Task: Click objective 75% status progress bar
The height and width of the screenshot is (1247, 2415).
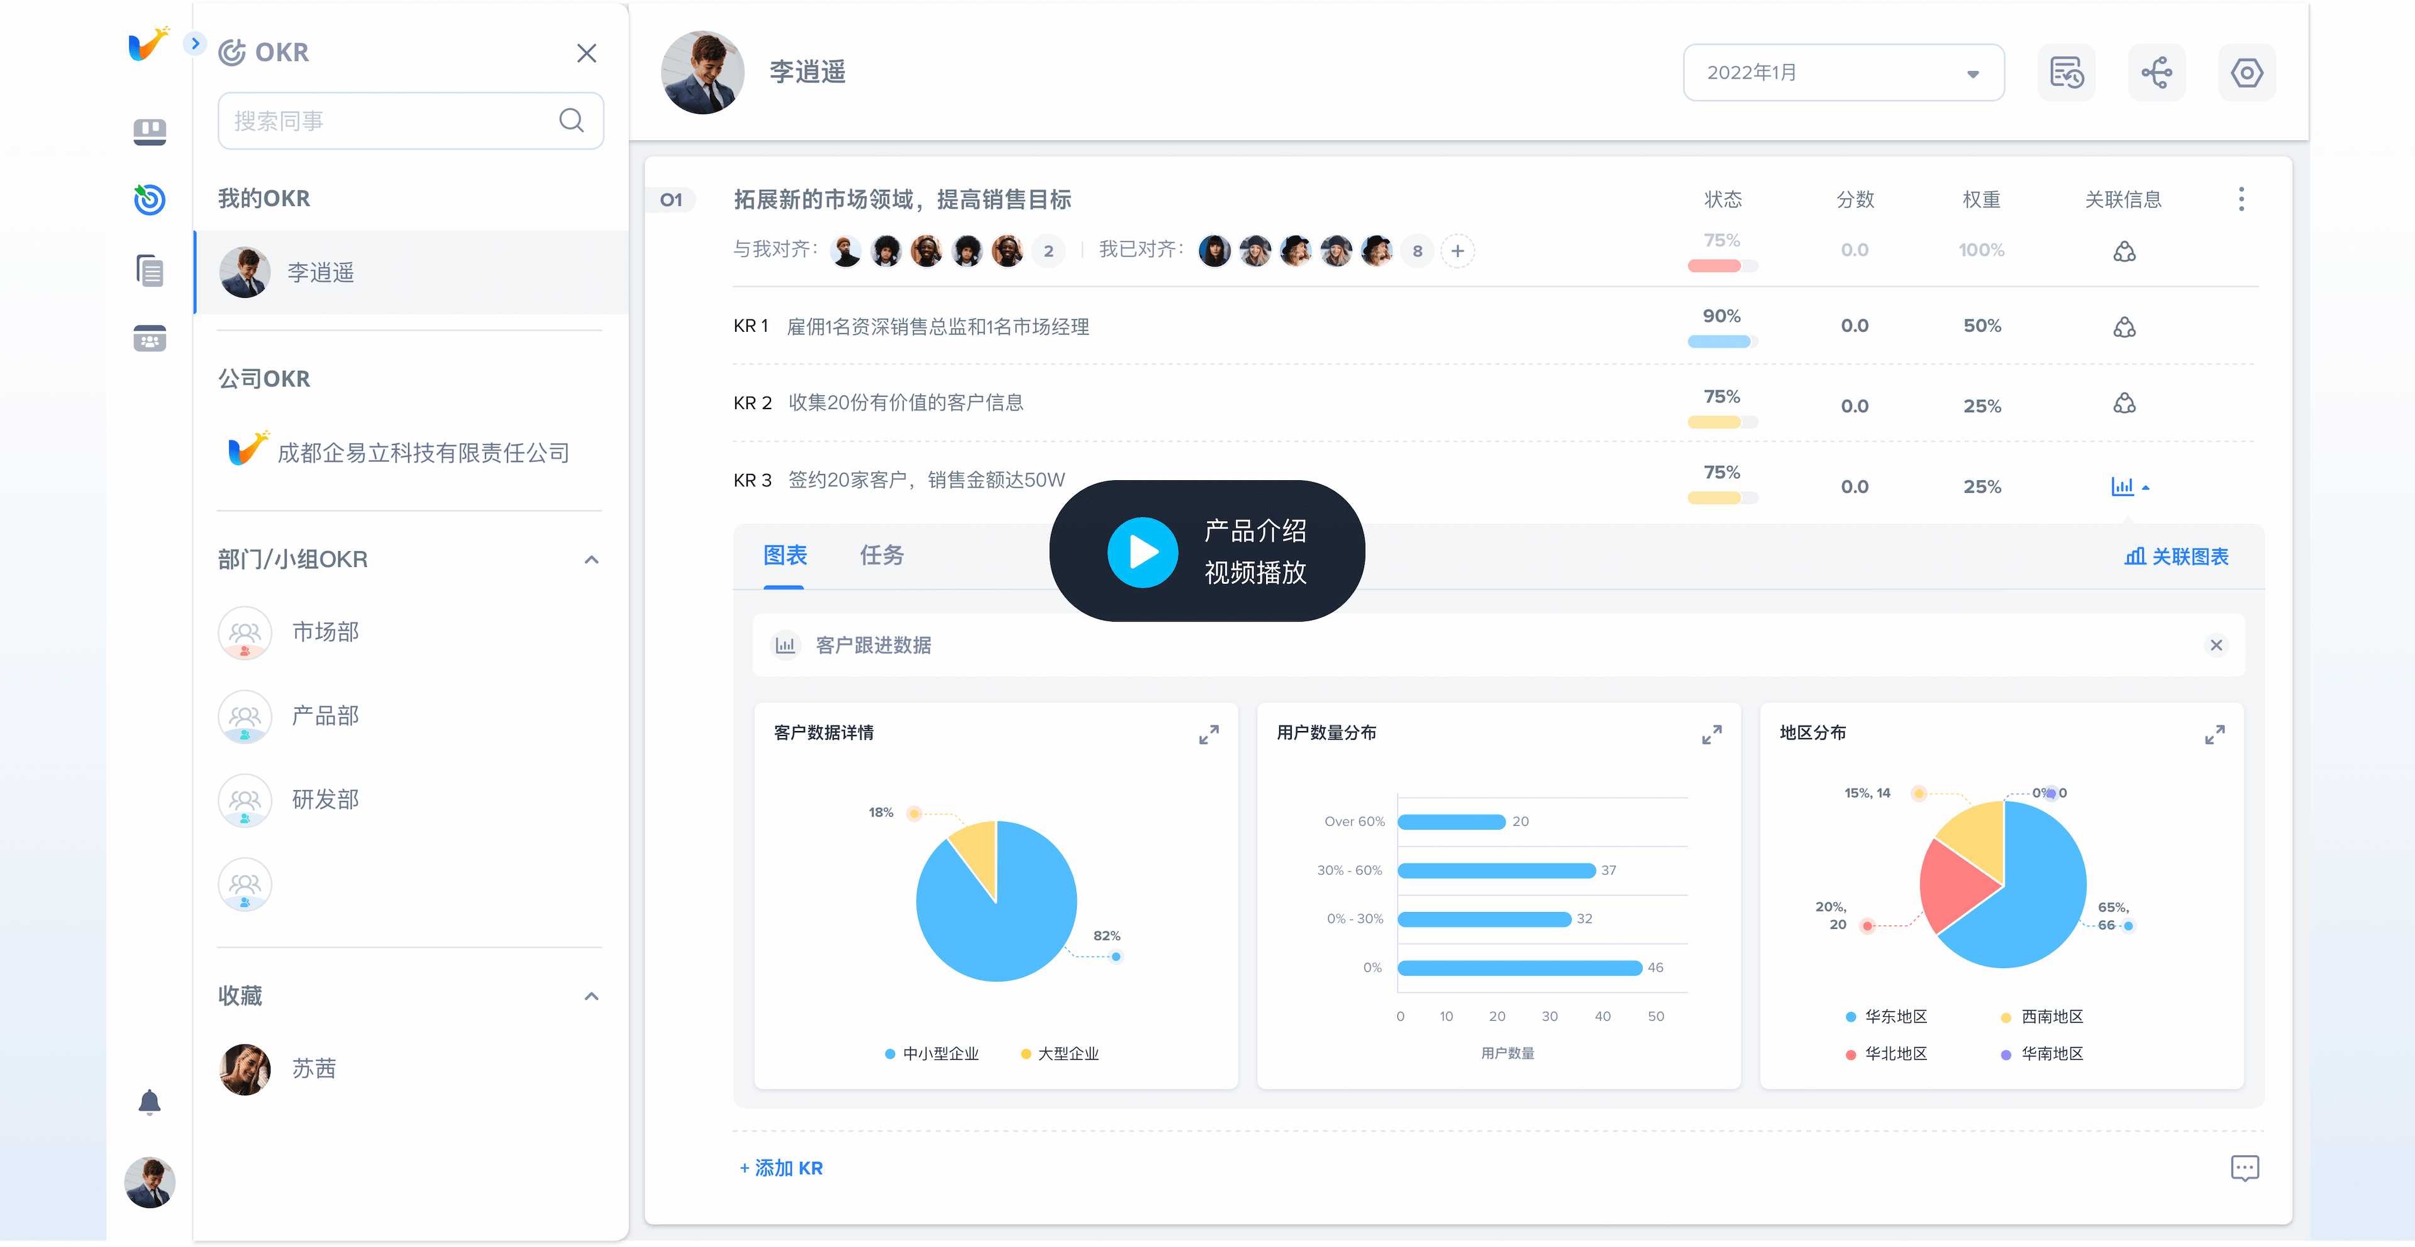Action: (1722, 266)
